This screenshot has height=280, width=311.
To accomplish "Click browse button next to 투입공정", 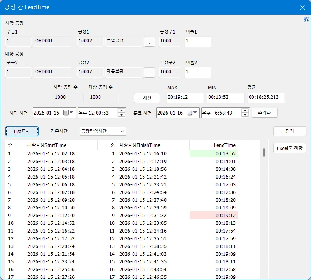I will coord(150,42).
